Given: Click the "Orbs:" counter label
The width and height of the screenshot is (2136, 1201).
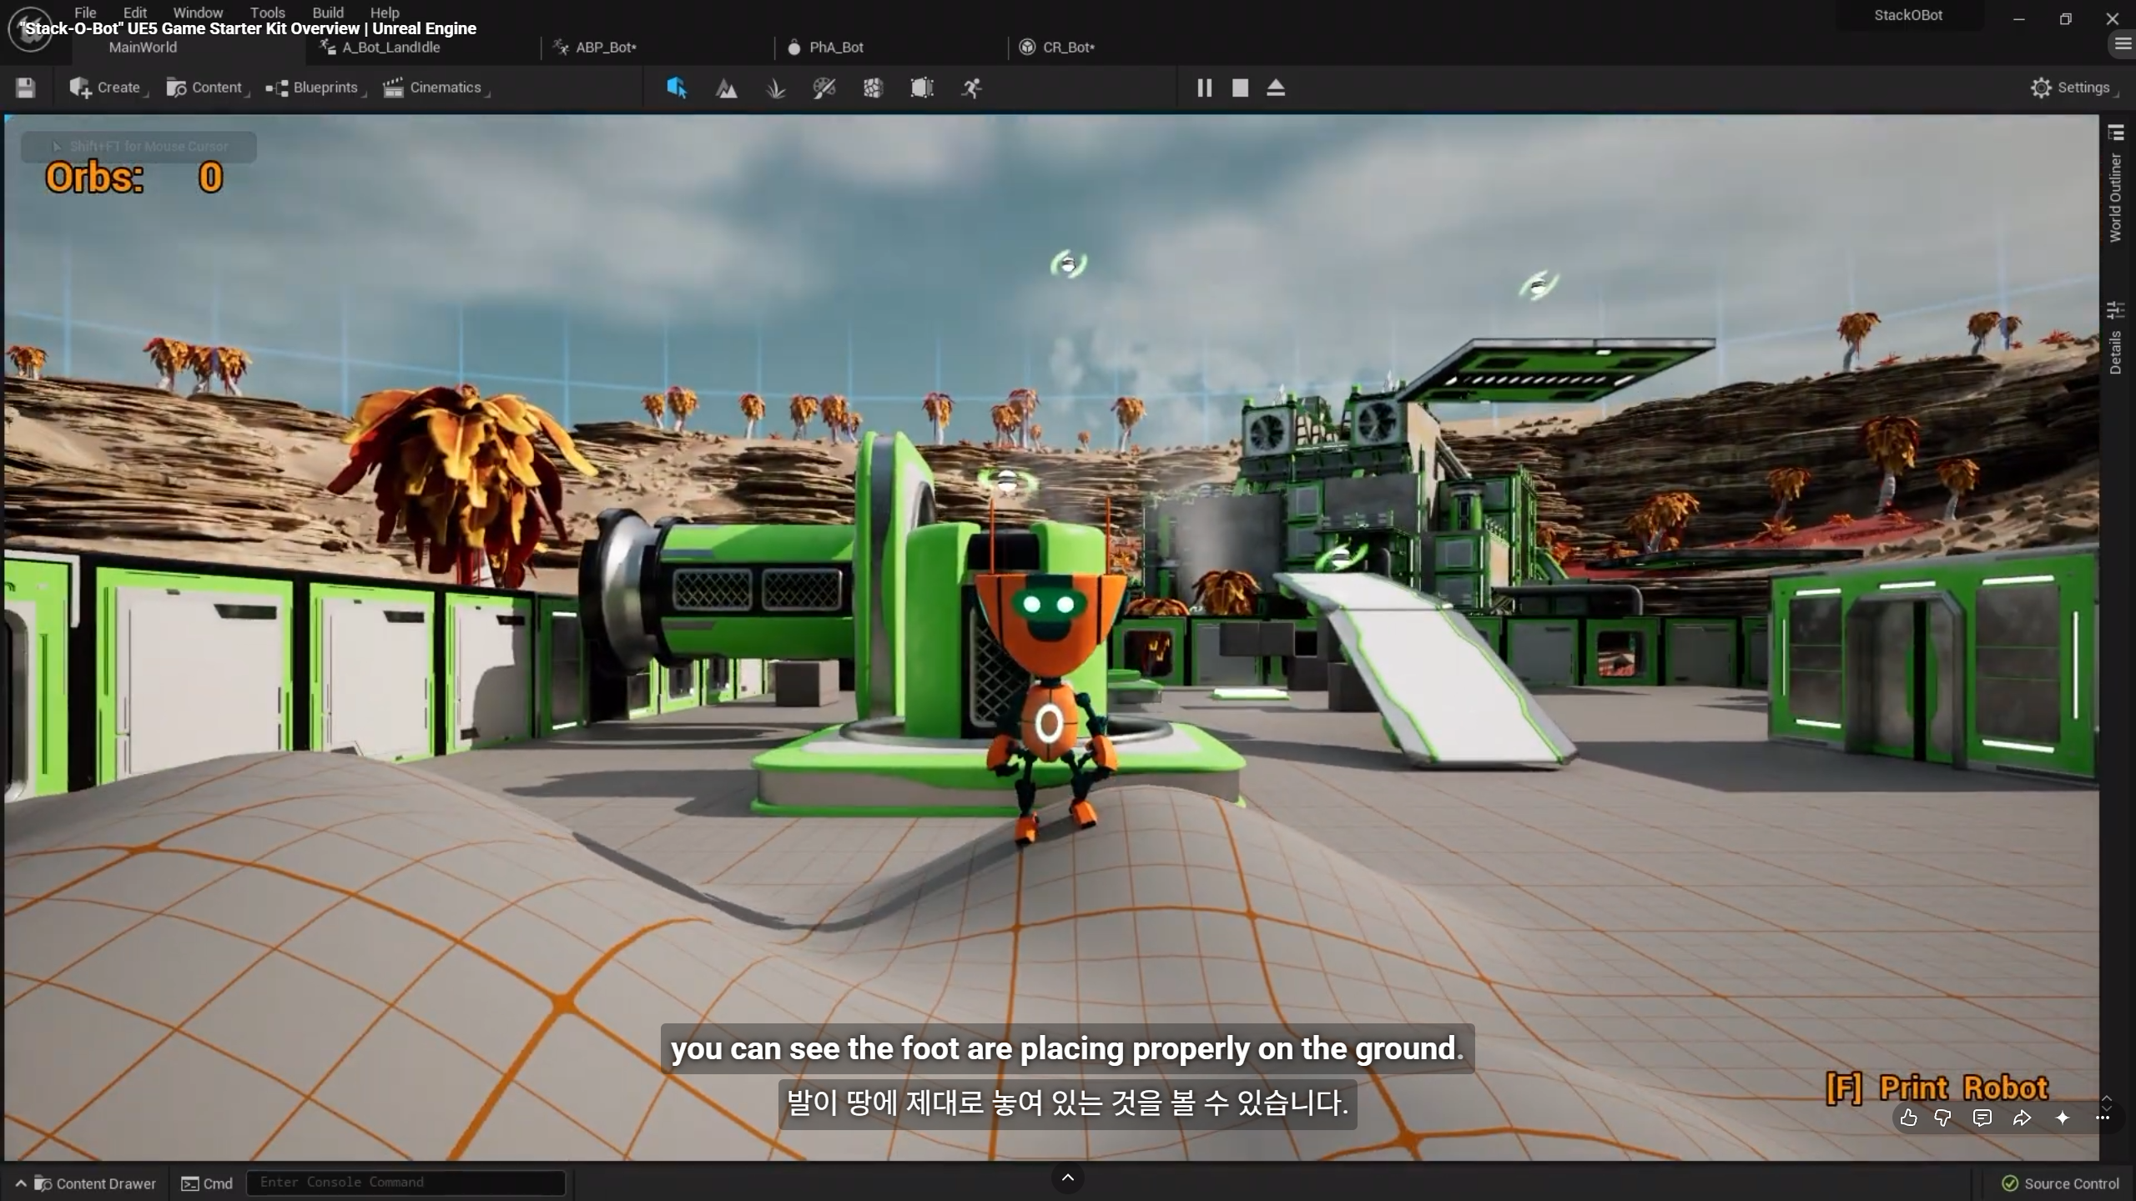Looking at the screenshot, I should (x=94, y=178).
